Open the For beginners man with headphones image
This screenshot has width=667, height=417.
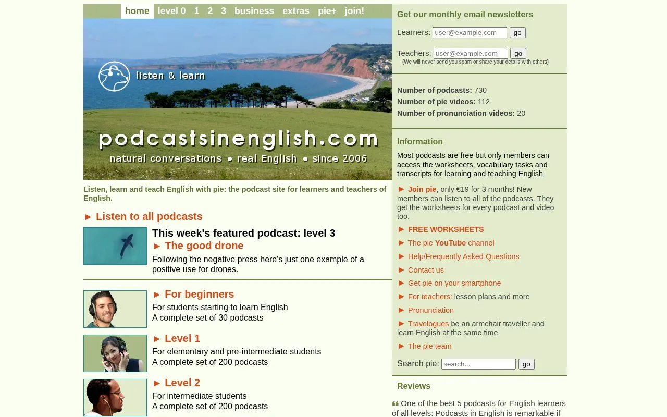(115, 309)
